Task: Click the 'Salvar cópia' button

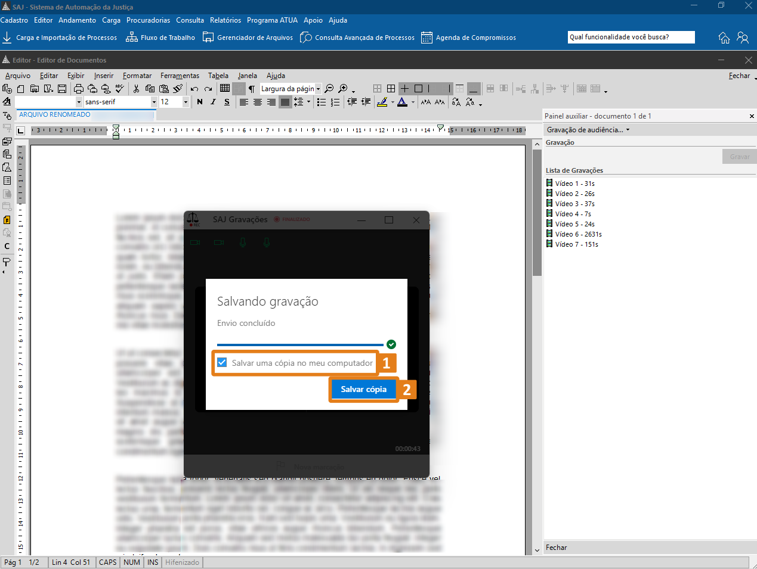Action: pyautogui.click(x=363, y=389)
